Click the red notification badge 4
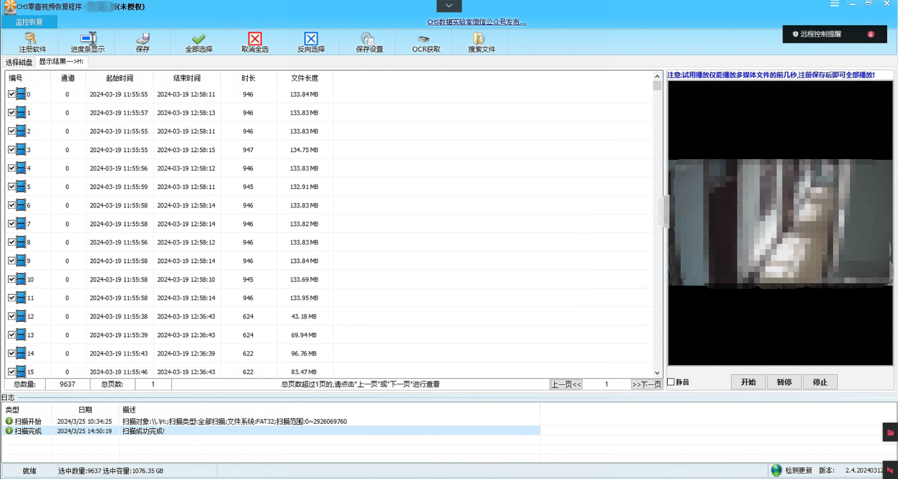 [870, 34]
